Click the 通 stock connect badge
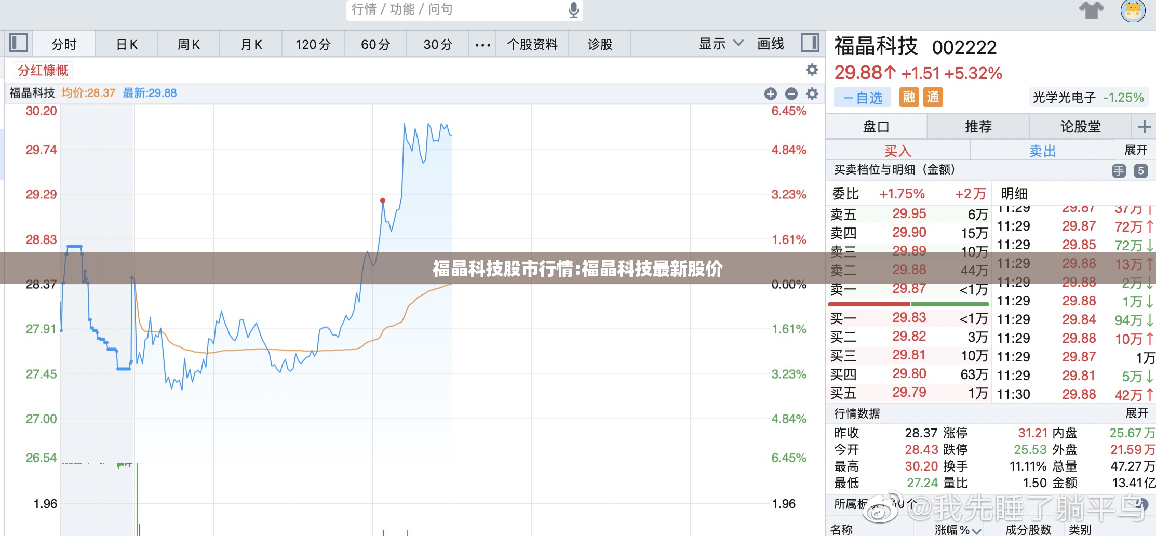1156x536 pixels. [x=933, y=97]
